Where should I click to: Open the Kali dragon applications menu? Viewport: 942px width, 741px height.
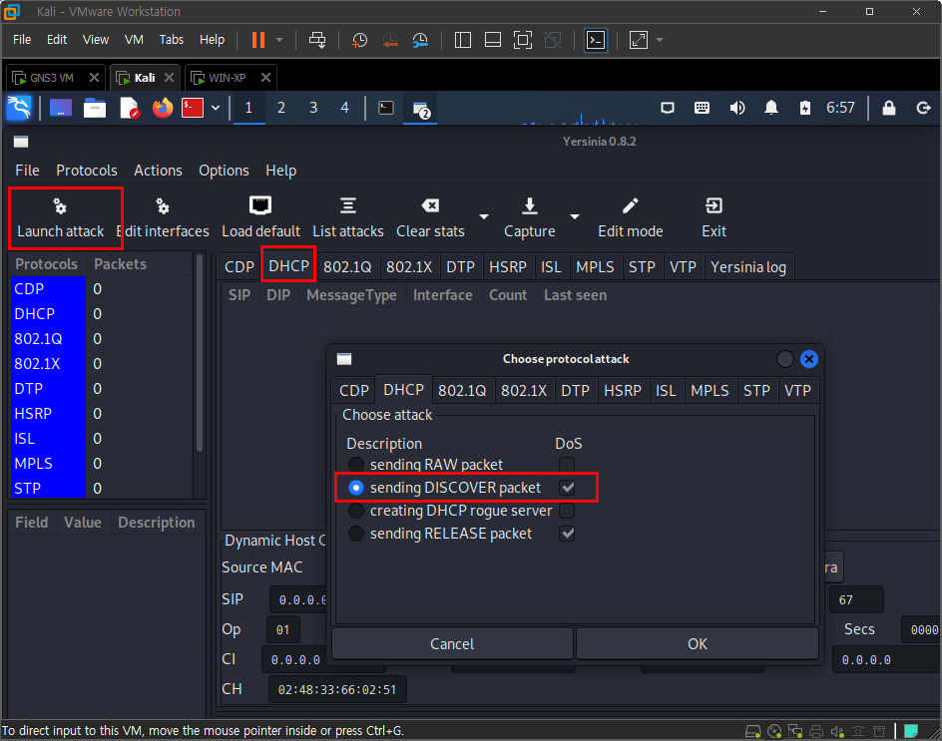coord(19,108)
